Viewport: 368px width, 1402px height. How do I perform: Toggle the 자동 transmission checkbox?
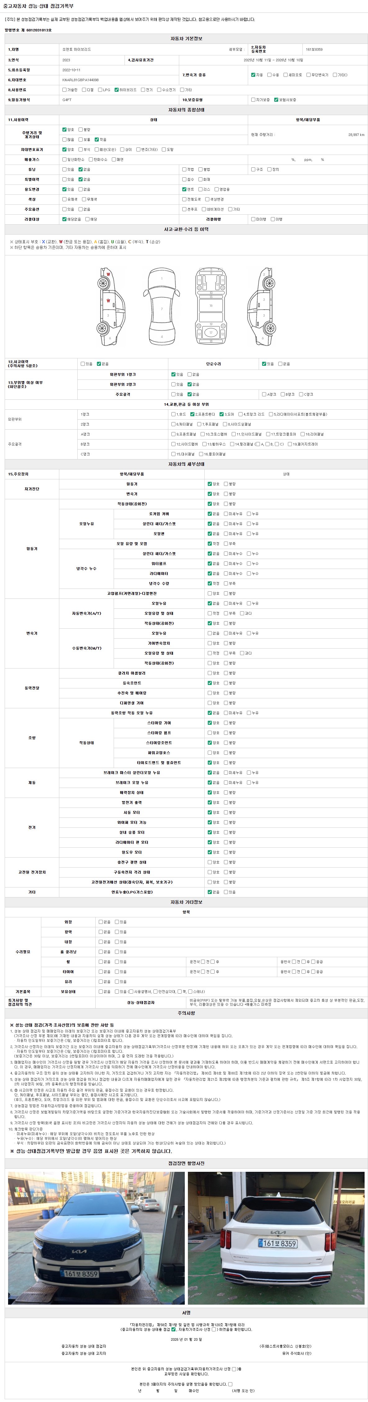pos(253,75)
